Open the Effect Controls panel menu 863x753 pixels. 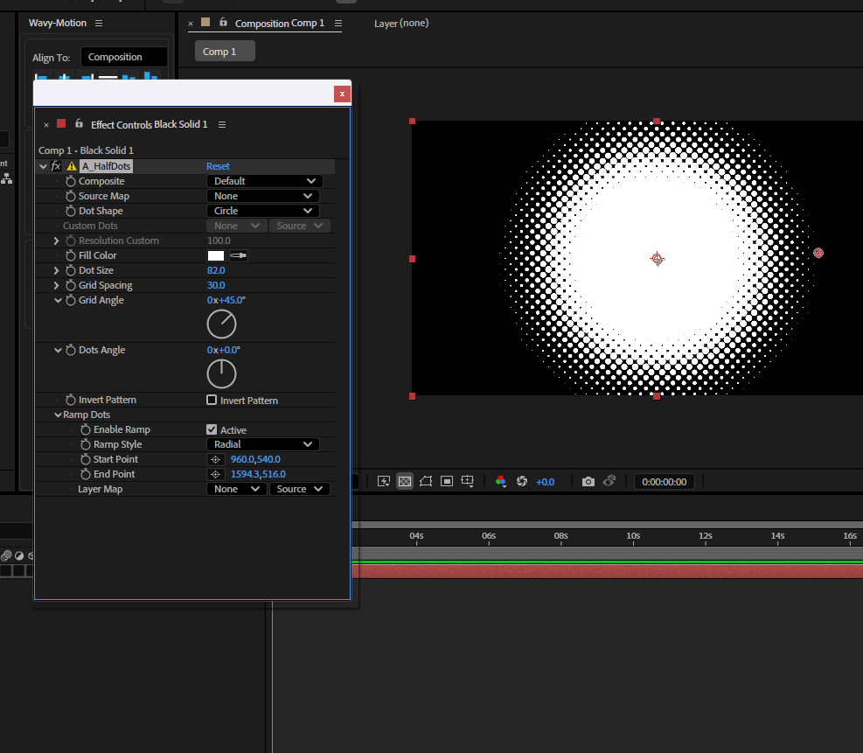[222, 124]
